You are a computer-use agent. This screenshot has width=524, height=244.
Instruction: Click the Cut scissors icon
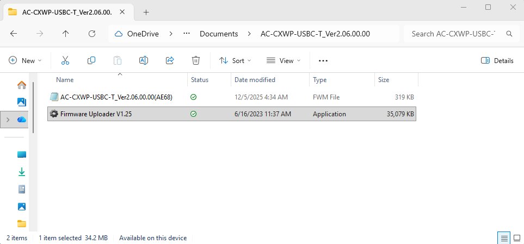(x=65, y=60)
